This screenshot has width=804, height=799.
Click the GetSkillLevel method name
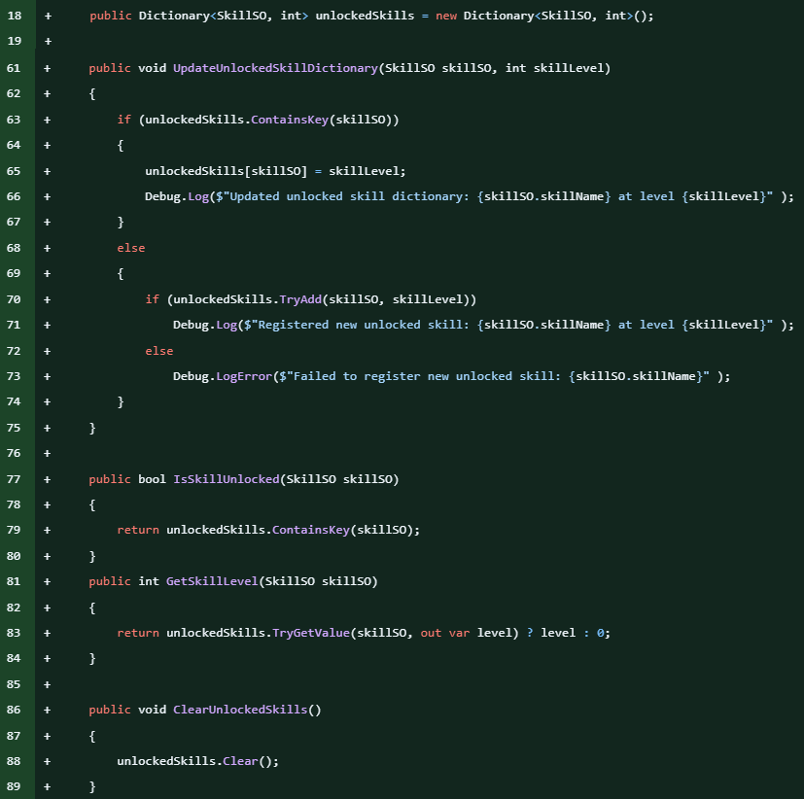click(212, 581)
